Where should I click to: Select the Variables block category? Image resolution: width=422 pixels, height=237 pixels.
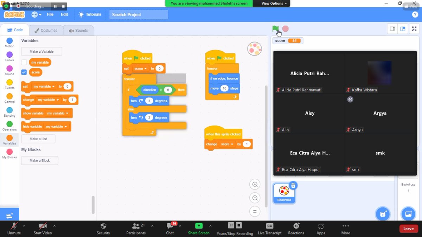click(9, 140)
